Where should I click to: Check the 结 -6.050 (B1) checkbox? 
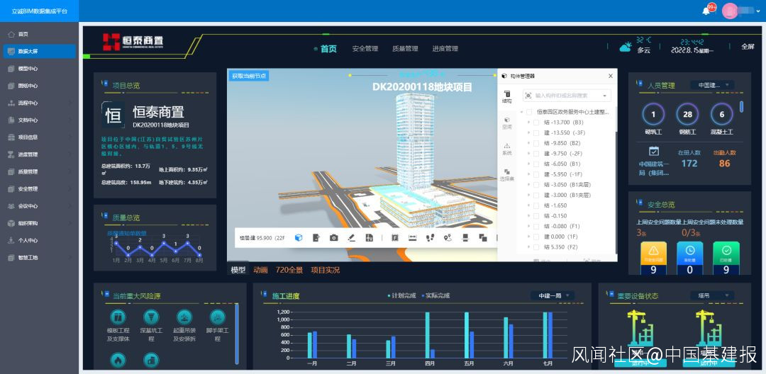(536, 164)
